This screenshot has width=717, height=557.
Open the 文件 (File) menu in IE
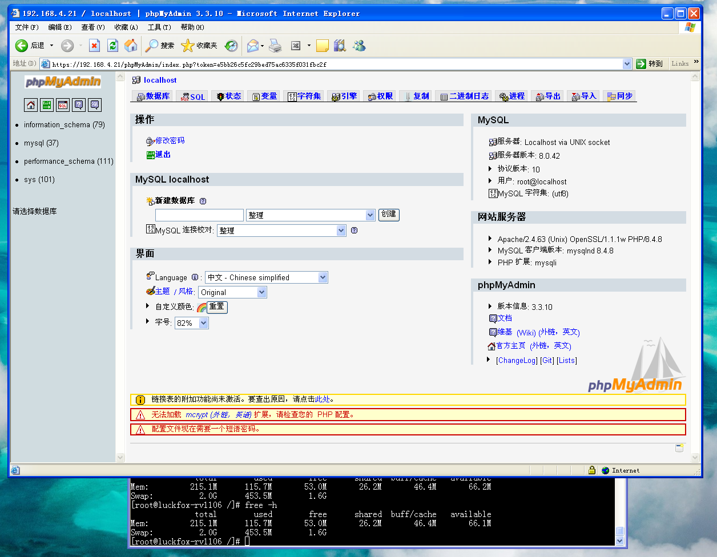(27, 27)
